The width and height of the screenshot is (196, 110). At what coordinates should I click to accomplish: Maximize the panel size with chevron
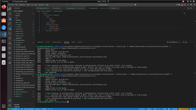(191, 42)
